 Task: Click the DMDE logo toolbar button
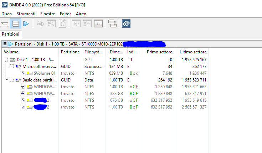click(126, 23)
